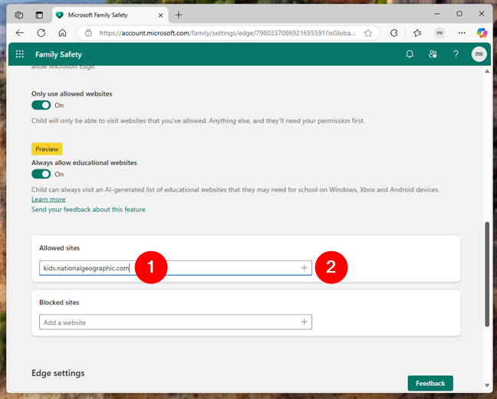The image size is (497, 399).
Task: Open Family Safety notifications bell
Action: 410,54
